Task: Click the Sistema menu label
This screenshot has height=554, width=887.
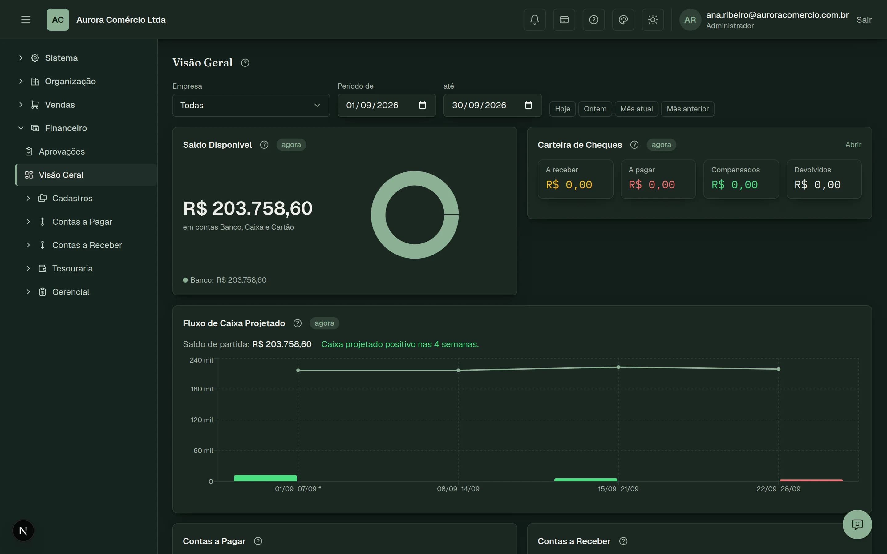Action: (x=61, y=58)
